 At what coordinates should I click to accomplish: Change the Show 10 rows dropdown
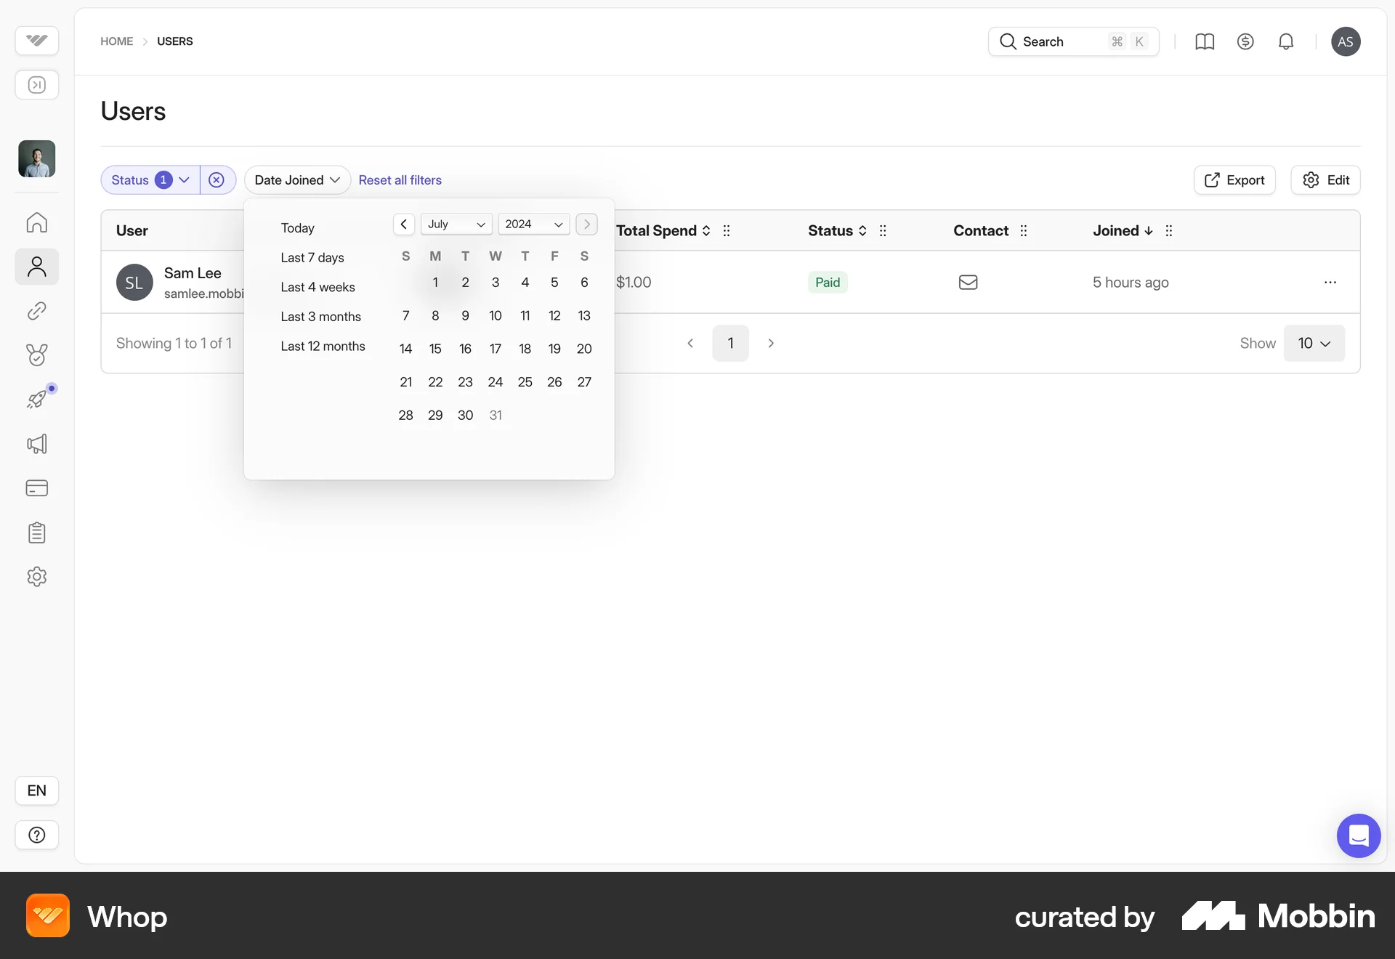(x=1314, y=343)
